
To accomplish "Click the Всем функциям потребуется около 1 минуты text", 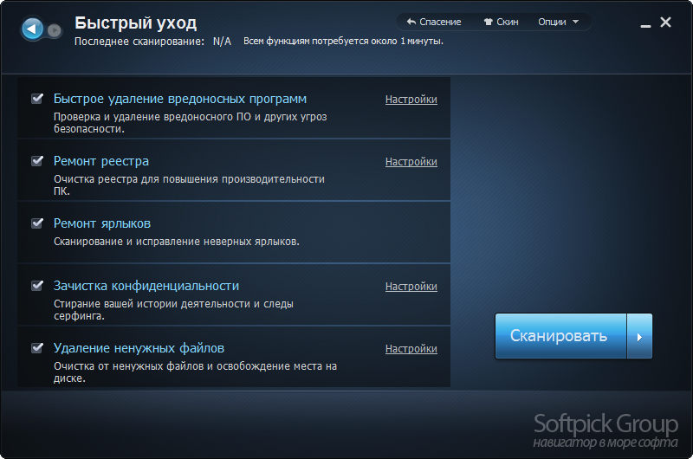I will (343, 41).
